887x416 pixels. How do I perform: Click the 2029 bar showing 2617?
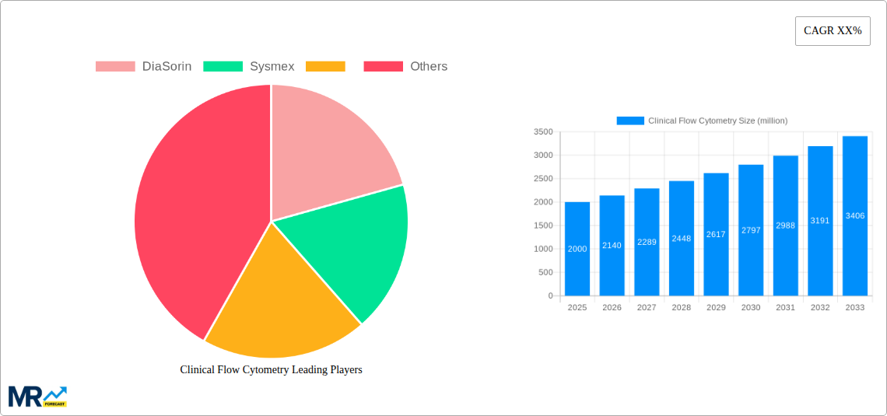coord(716,234)
